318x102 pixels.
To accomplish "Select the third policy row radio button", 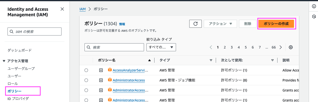I will 86,90.
